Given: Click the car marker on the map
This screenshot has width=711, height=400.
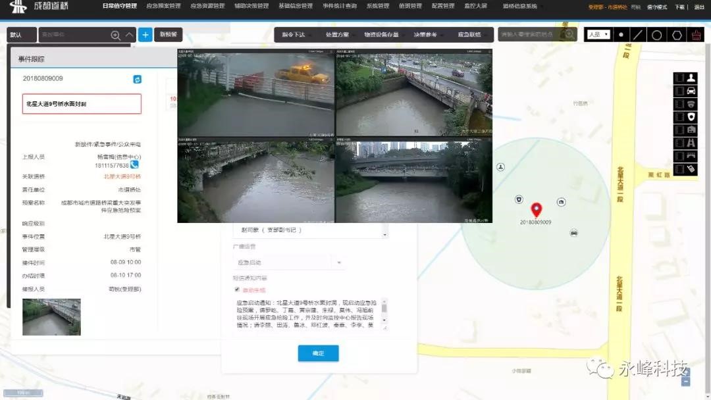Looking at the screenshot, I should (574, 233).
